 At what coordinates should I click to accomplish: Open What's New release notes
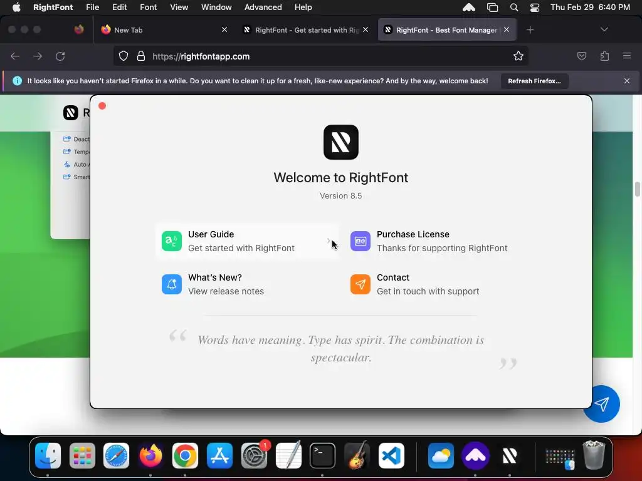tap(247, 284)
